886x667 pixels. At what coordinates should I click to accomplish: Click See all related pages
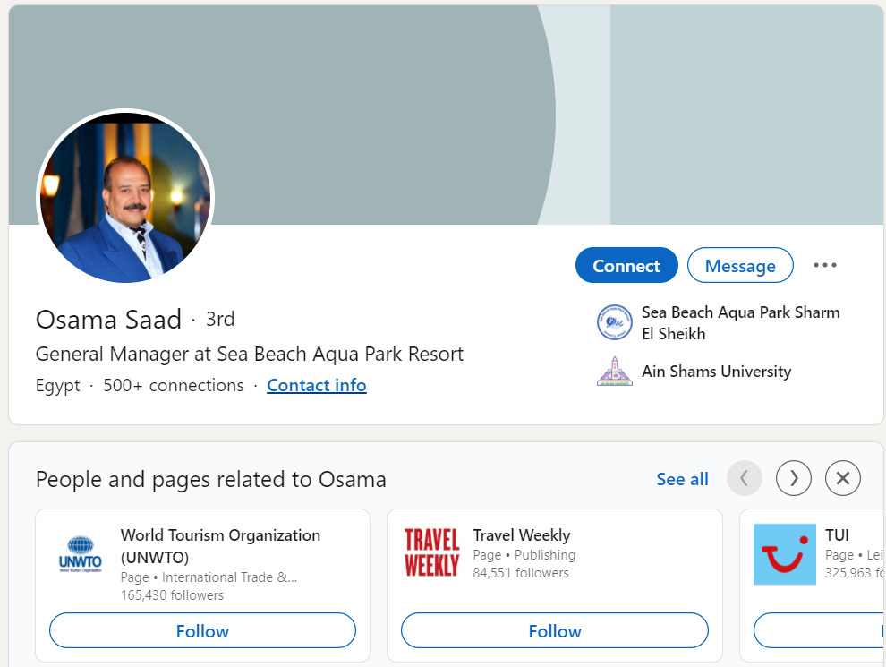pyautogui.click(x=682, y=479)
